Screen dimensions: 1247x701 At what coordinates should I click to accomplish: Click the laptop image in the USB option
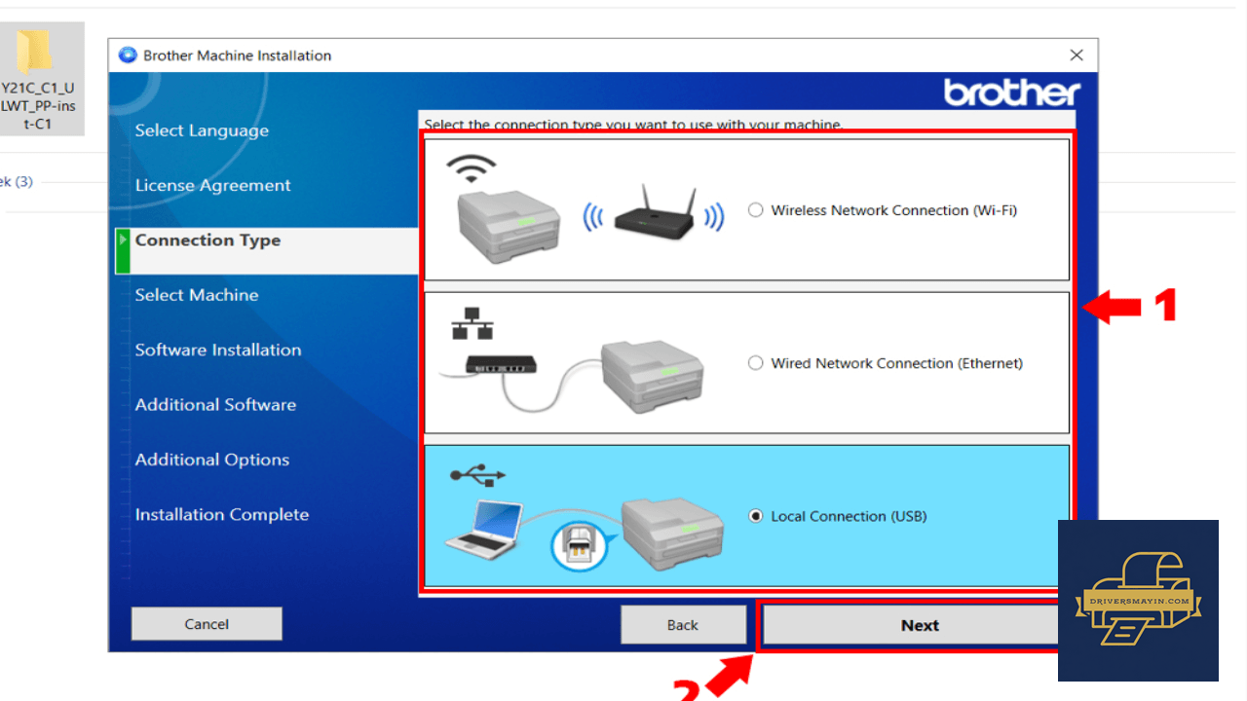tap(485, 530)
